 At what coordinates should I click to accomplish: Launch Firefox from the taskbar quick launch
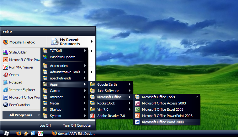tap(19, 133)
